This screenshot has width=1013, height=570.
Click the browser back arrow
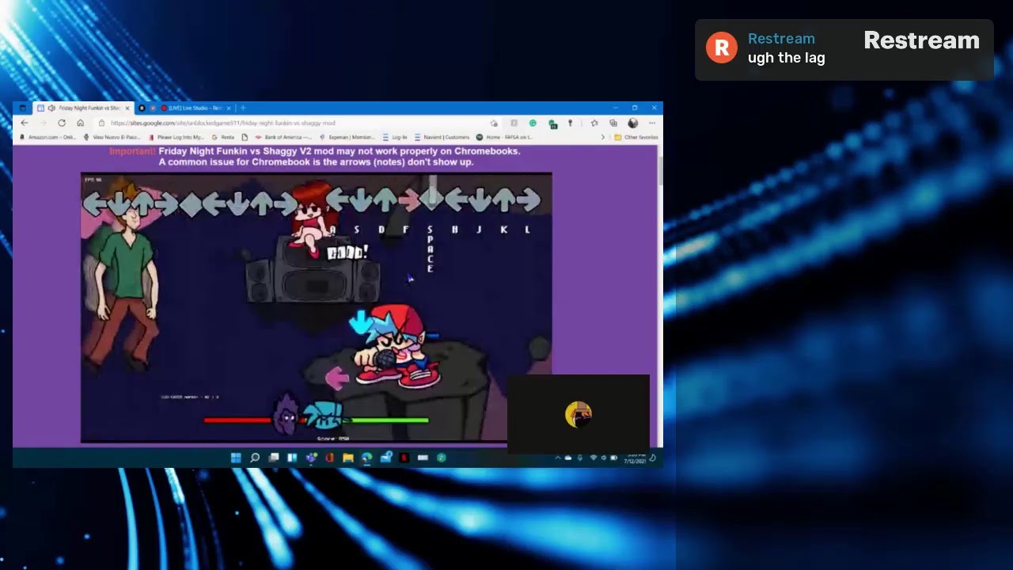(x=25, y=123)
